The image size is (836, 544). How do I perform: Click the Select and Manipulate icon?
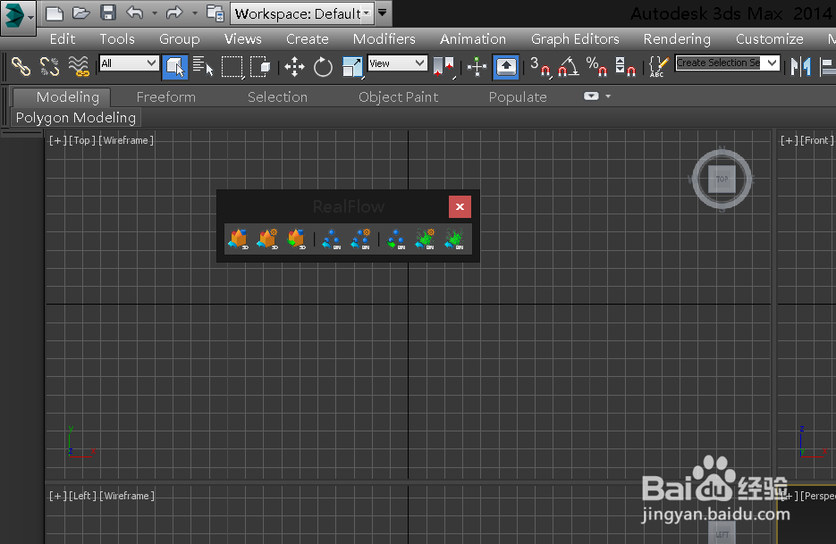coord(477,67)
